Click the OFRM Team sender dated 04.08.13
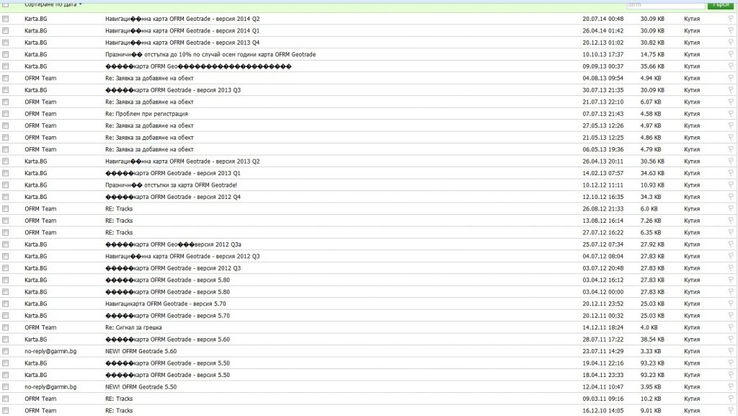The height and width of the screenshot is (416, 738). (40, 78)
